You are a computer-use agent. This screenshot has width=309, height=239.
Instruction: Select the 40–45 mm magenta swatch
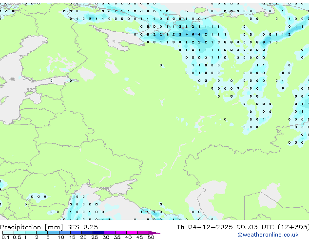(x=132, y=233)
